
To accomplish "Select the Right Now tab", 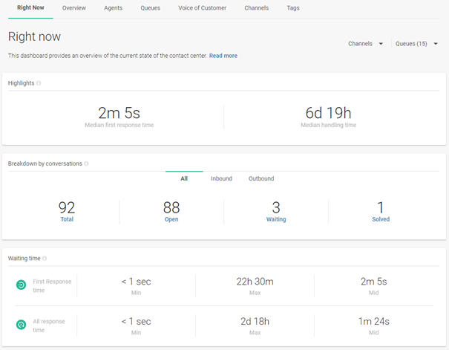I will [x=30, y=8].
